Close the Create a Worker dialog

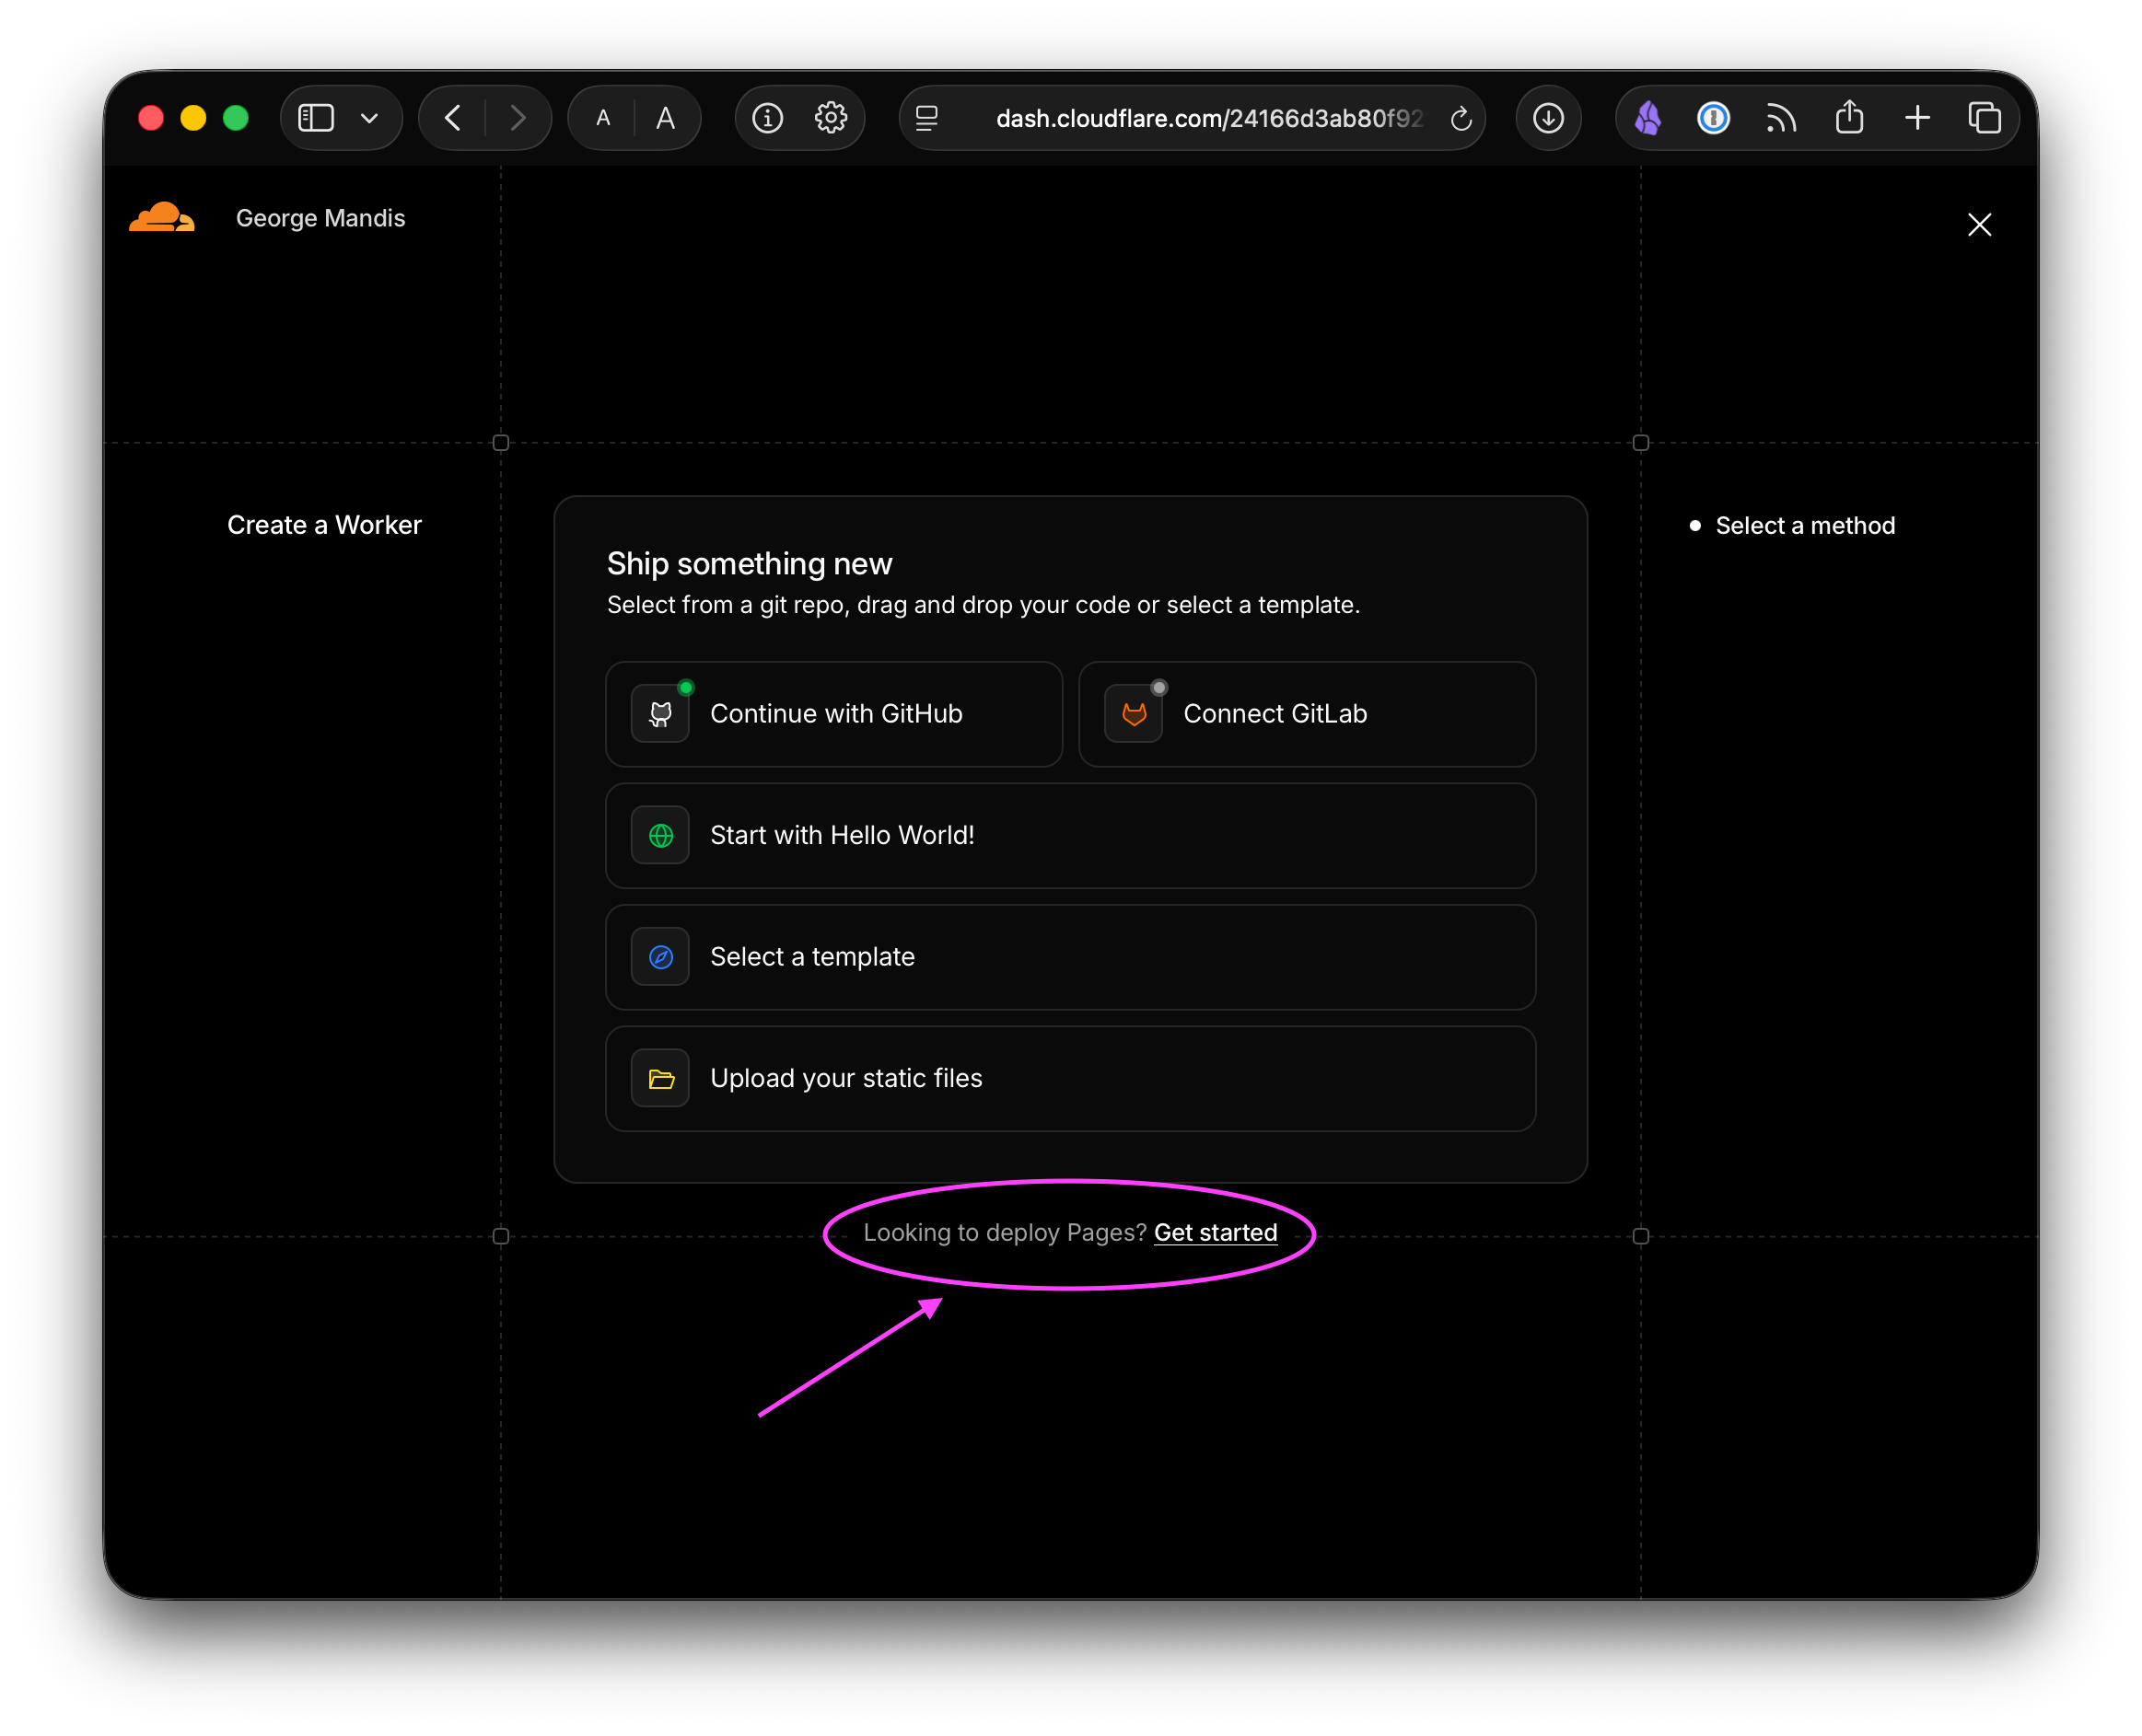[x=1979, y=224]
